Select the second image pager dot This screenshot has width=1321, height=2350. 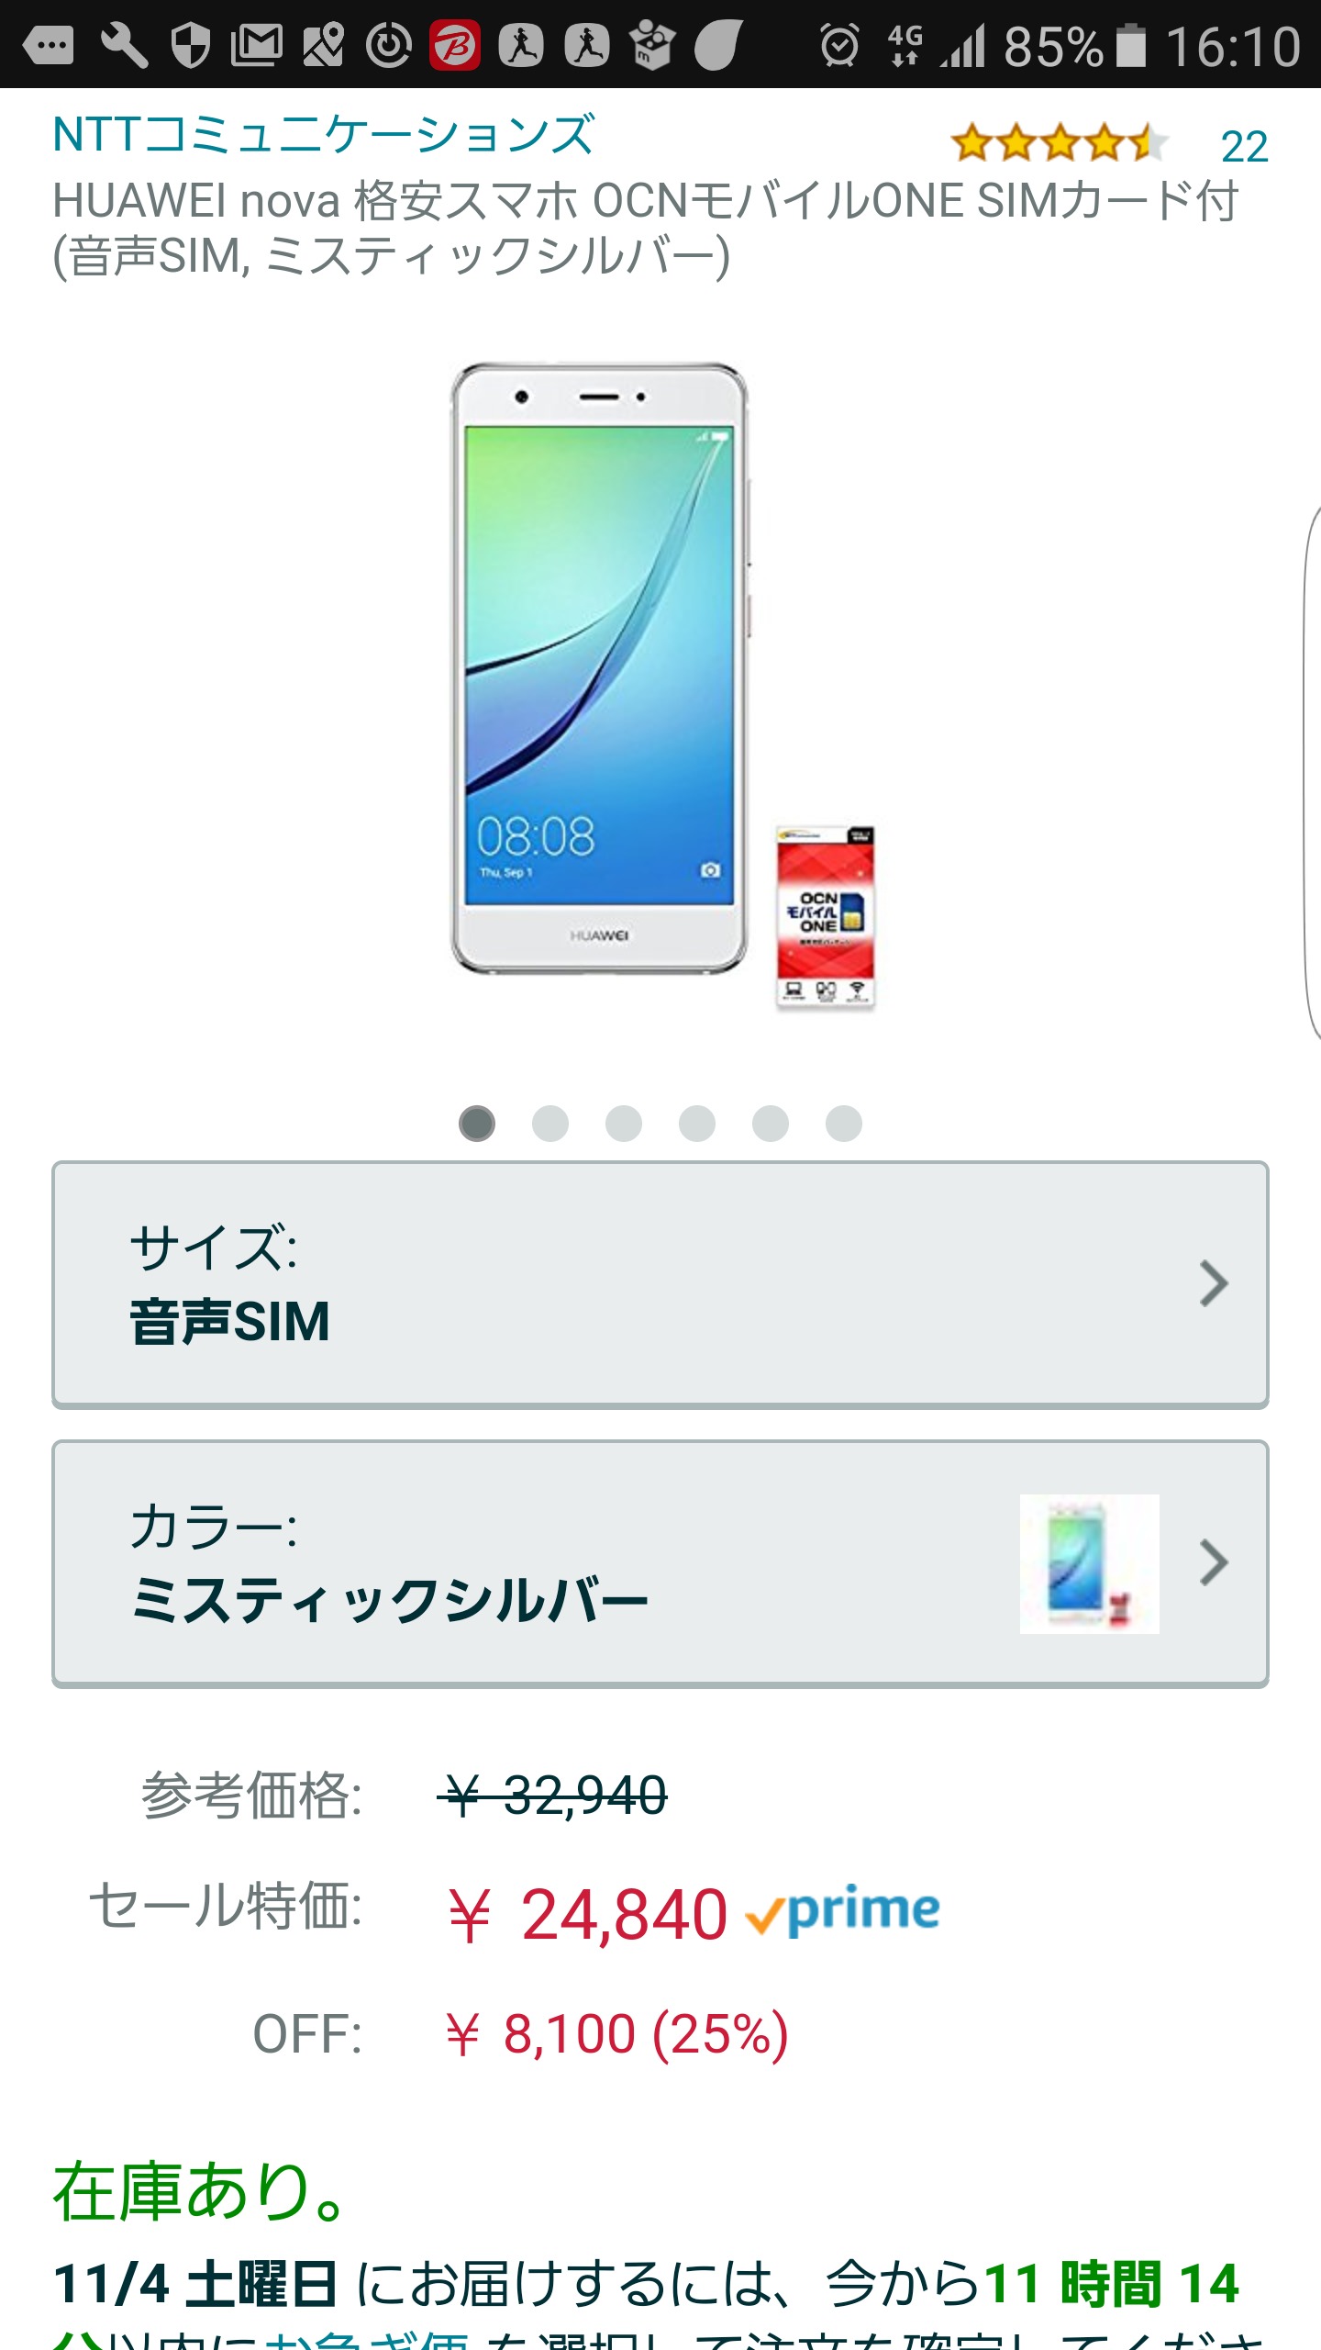[550, 1123]
